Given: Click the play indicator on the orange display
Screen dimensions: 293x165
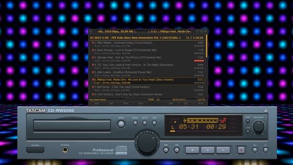Looking at the screenshot, I should point(175,122).
